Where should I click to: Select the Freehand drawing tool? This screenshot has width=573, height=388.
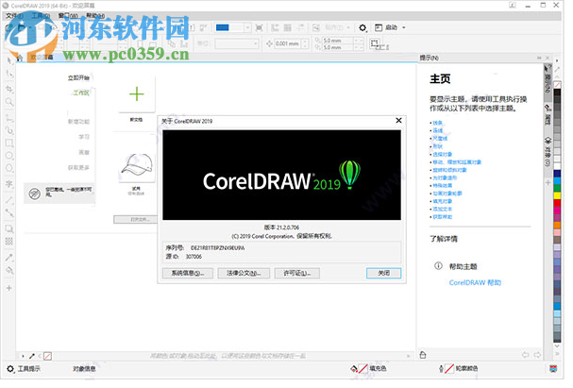click(x=9, y=118)
